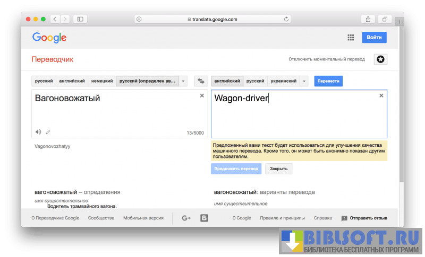Open the Справка footer link

pos(323,218)
